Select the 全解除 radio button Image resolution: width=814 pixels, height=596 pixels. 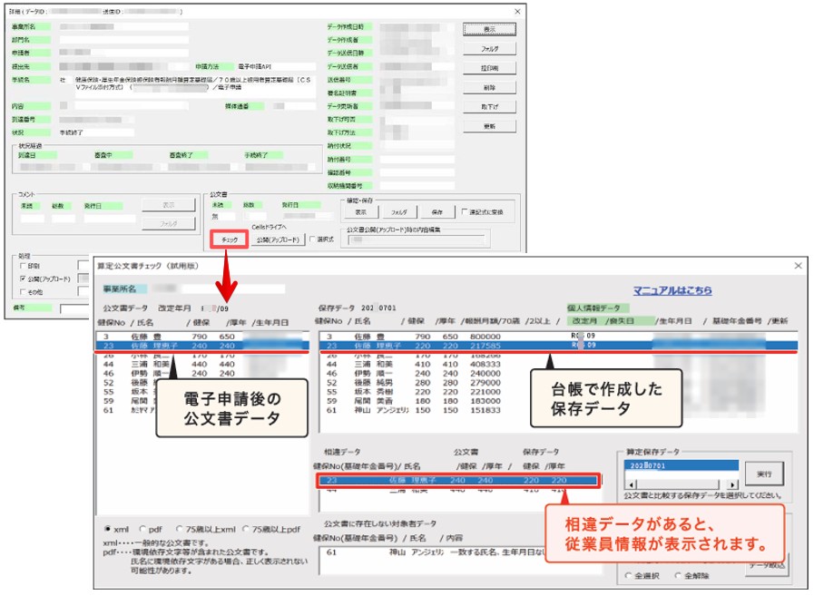point(678,575)
